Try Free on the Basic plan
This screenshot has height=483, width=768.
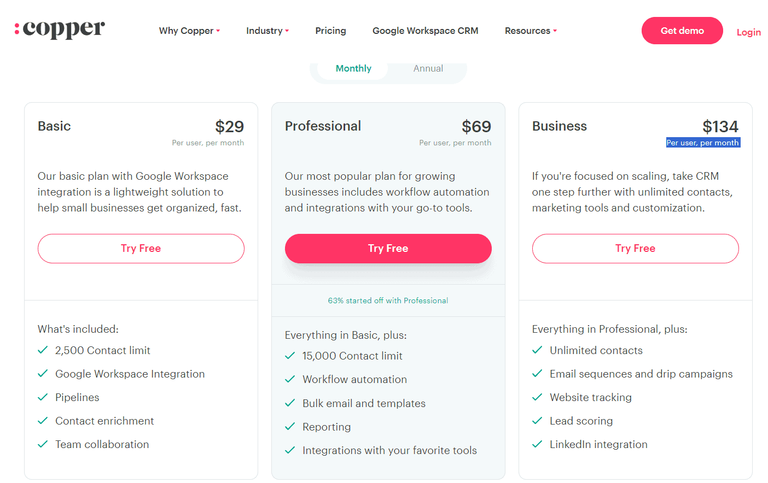[x=141, y=248]
